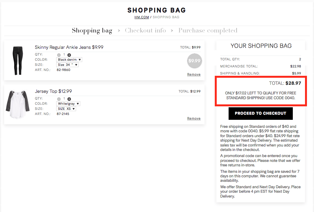Open the SIZE XS dropdown
Image resolution: width=314 pixels, height=212 pixels.
point(66,109)
